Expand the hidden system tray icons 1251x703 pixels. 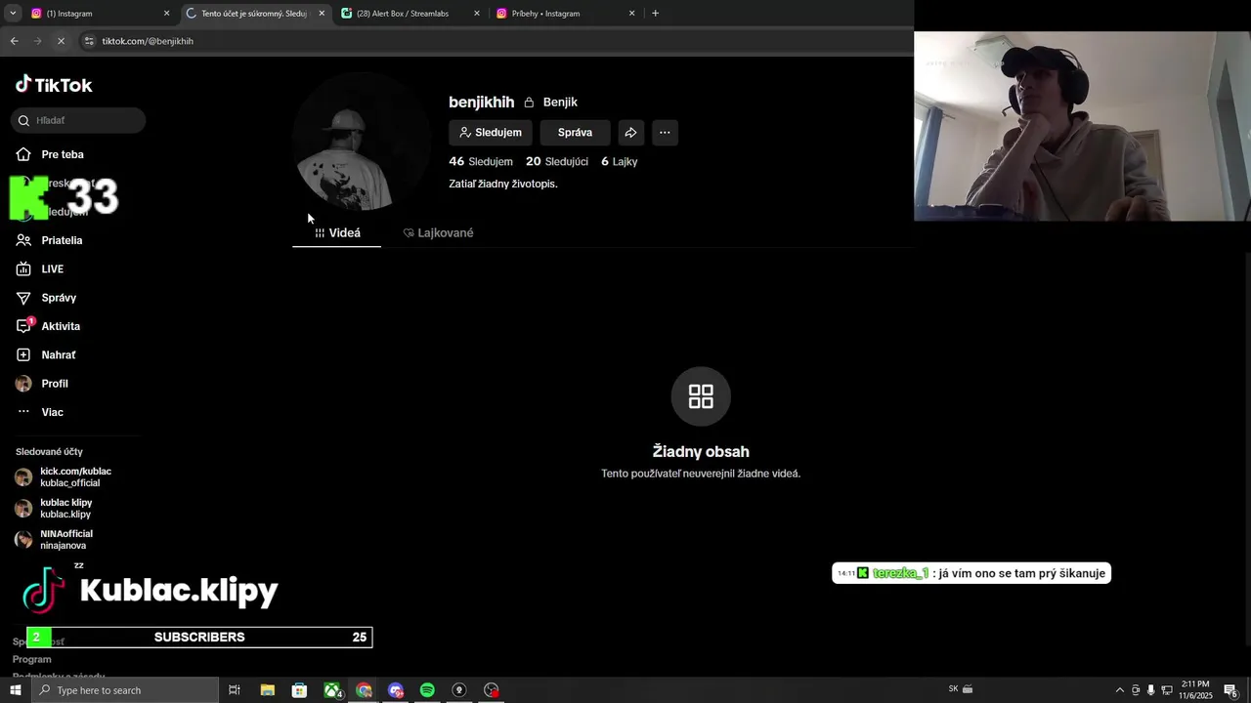click(x=1120, y=690)
